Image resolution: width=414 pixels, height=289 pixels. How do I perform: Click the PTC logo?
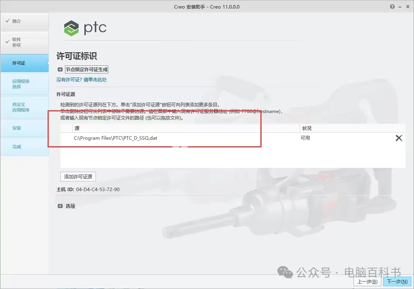point(85,28)
